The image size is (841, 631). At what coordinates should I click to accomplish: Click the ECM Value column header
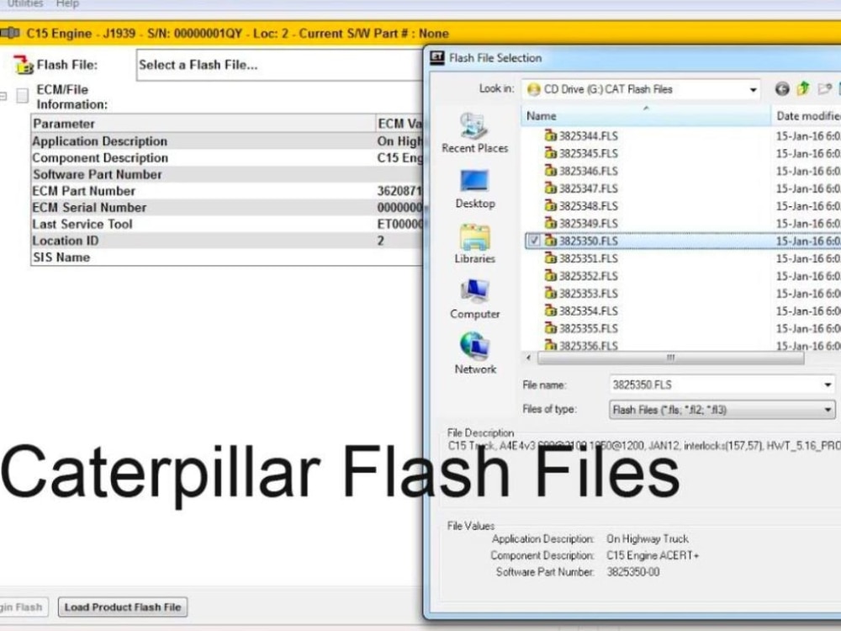click(399, 124)
